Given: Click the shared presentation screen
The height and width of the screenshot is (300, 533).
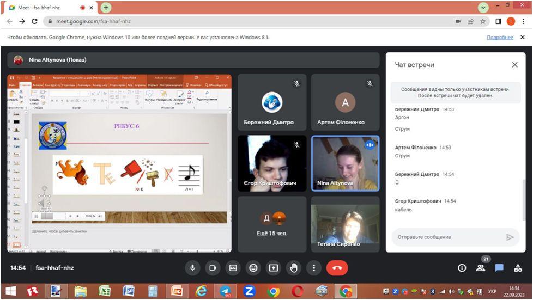Looking at the screenshot, I should 119,163.
